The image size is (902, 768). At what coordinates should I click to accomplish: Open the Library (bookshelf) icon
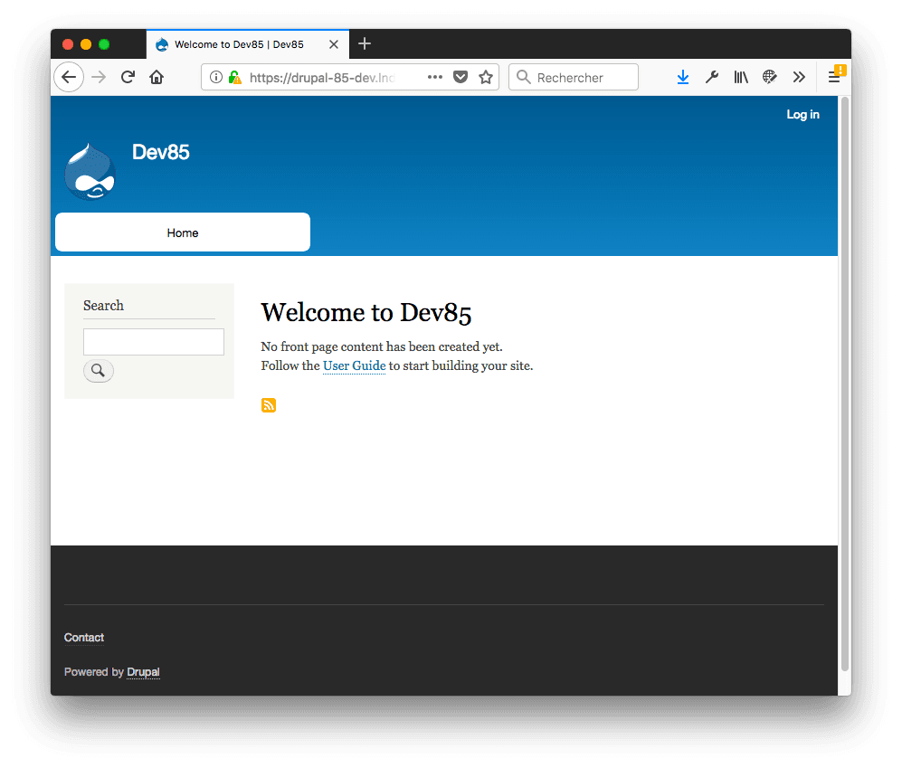741,77
